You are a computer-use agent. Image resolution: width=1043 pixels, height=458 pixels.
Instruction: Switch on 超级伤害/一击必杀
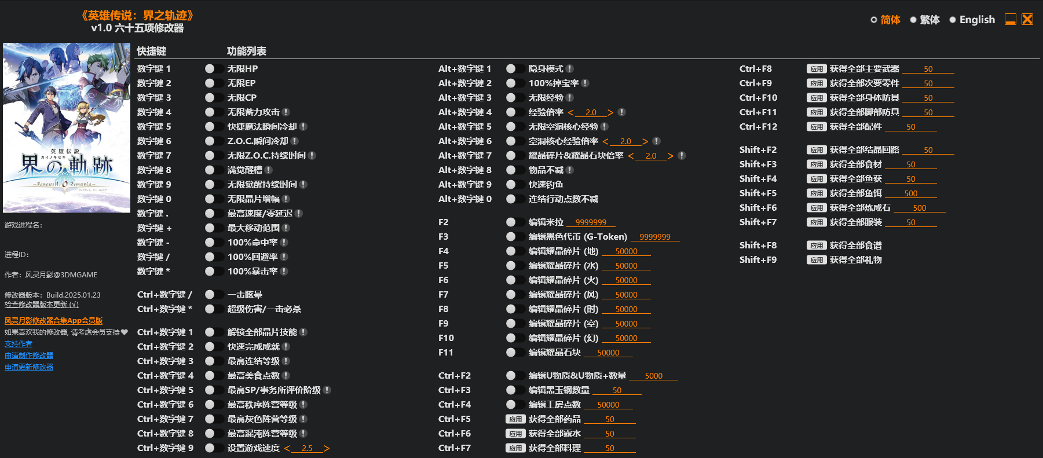click(x=214, y=309)
